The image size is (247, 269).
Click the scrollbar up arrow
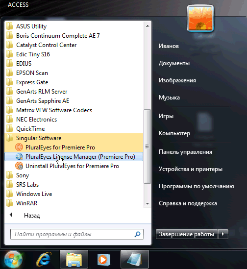(148, 26)
